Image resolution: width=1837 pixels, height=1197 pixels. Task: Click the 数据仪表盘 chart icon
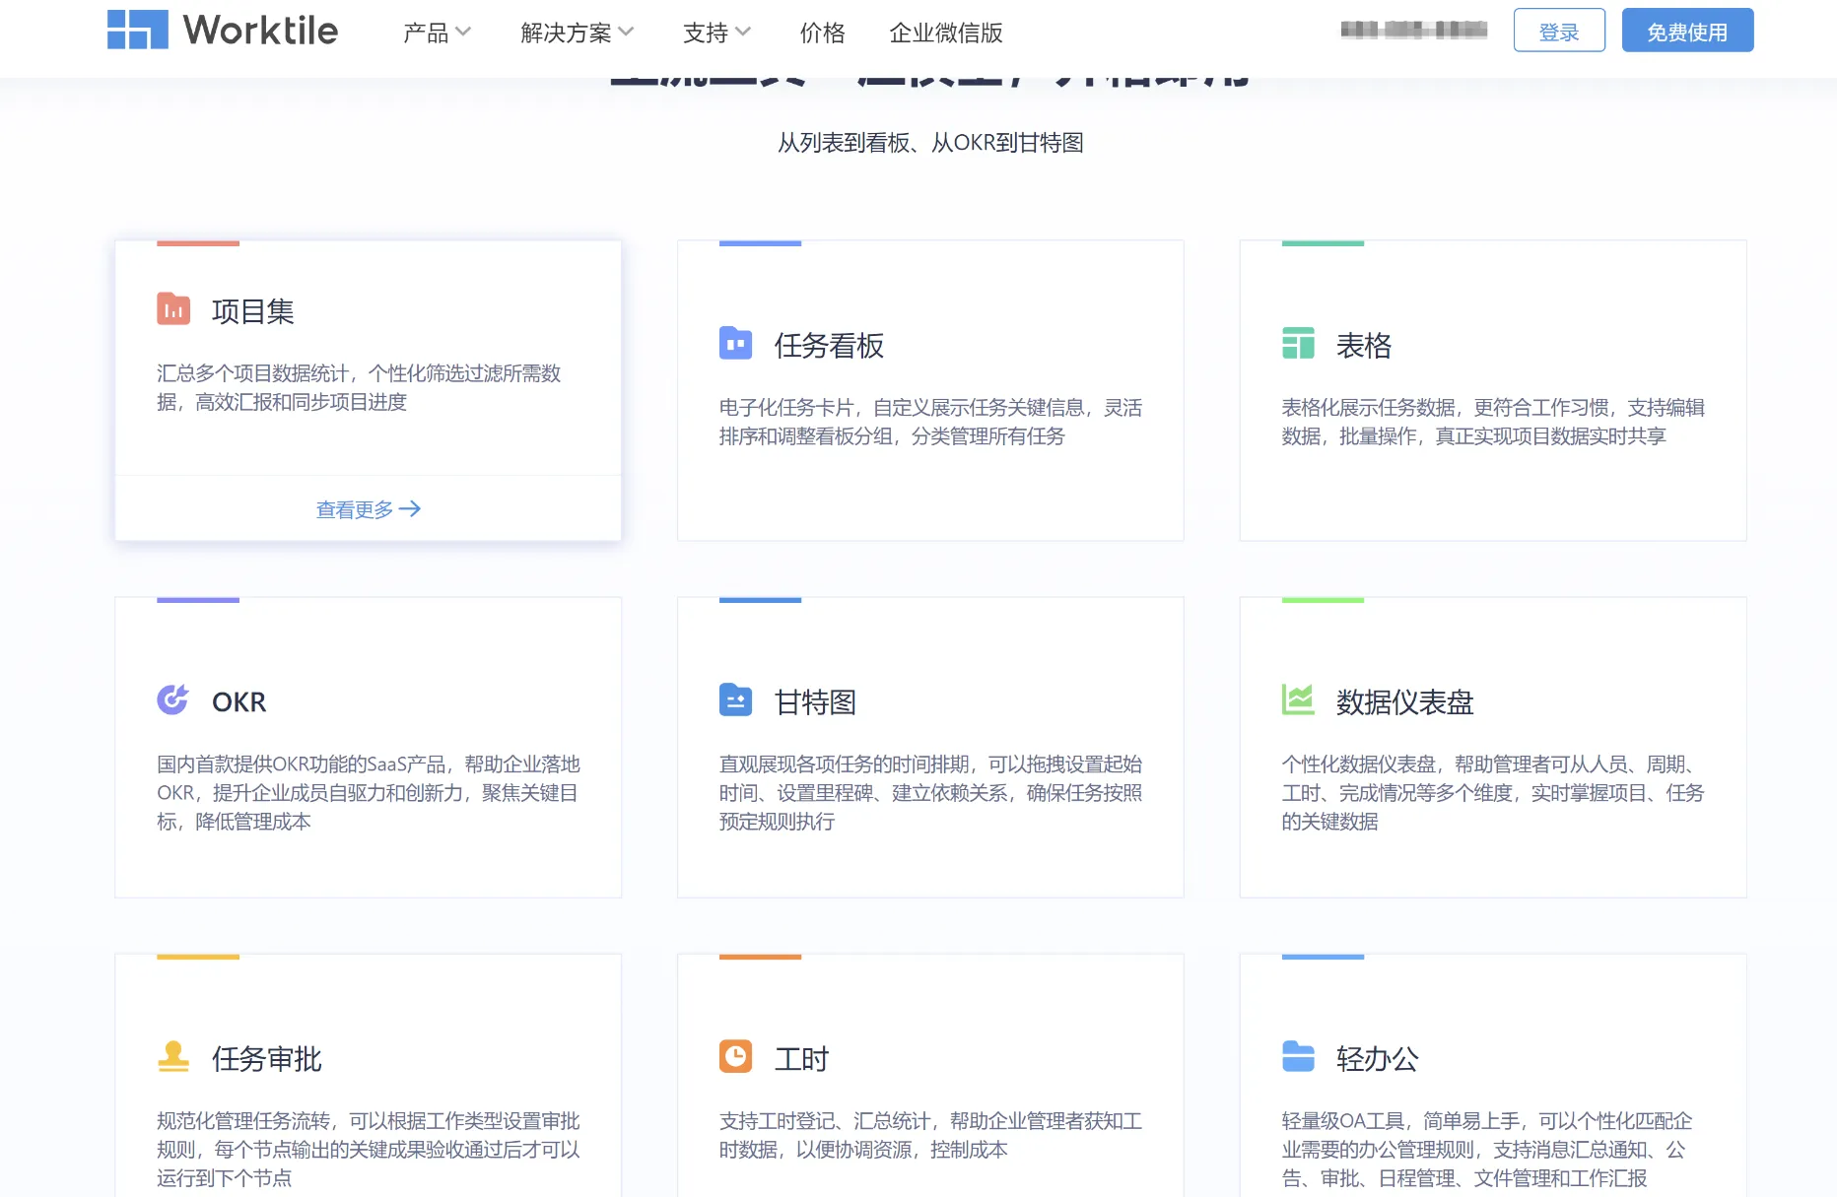pyautogui.click(x=1298, y=699)
